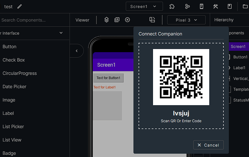Click the Viewer panel label
The width and height of the screenshot is (249, 157).
(x=82, y=20)
